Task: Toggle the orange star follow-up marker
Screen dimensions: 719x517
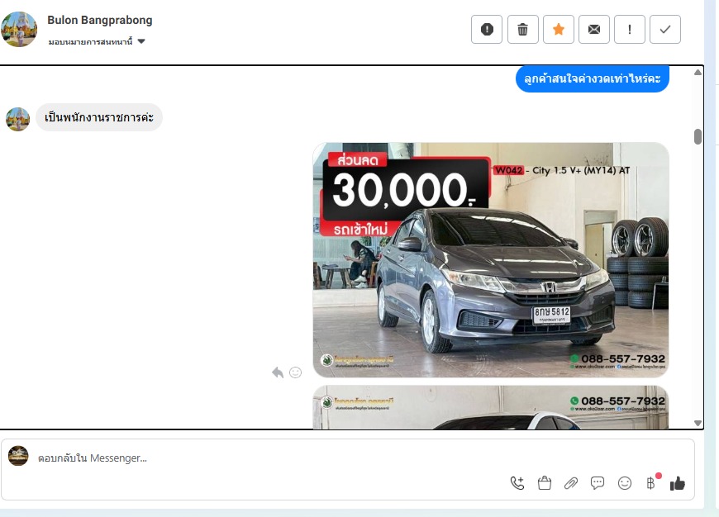Action: (x=558, y=30)
